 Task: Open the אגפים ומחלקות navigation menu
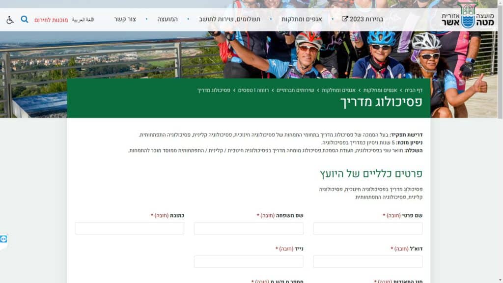[x=302, y=19]
